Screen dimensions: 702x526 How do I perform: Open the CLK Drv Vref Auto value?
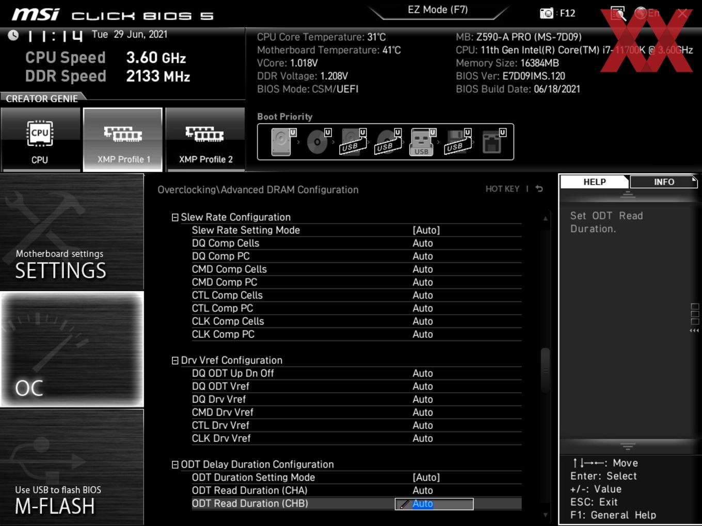423,438
